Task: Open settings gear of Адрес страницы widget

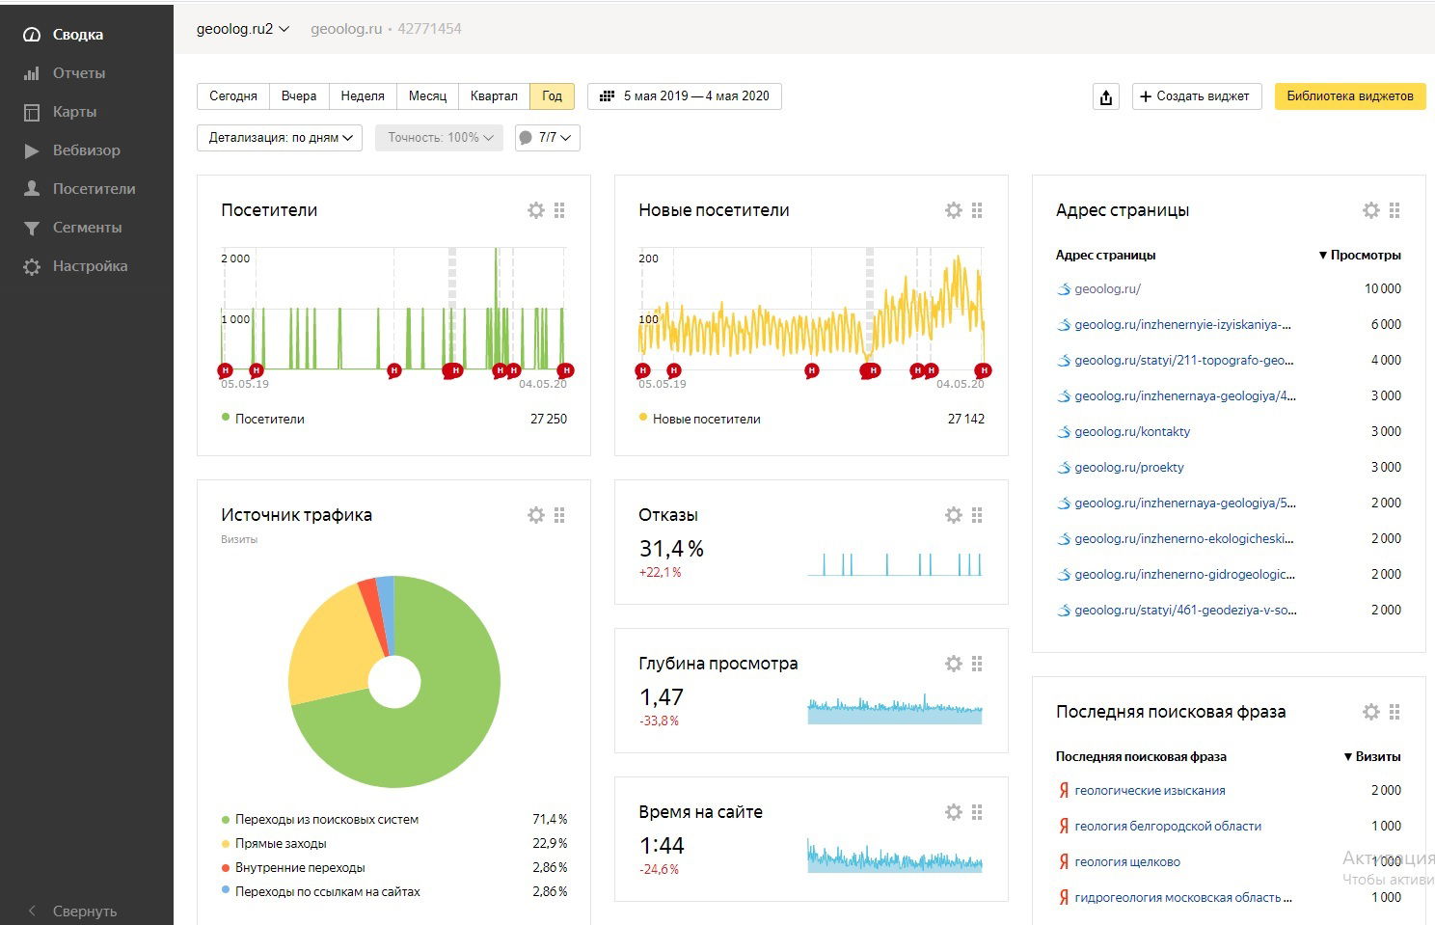Action: click(x=1371, y=210)
